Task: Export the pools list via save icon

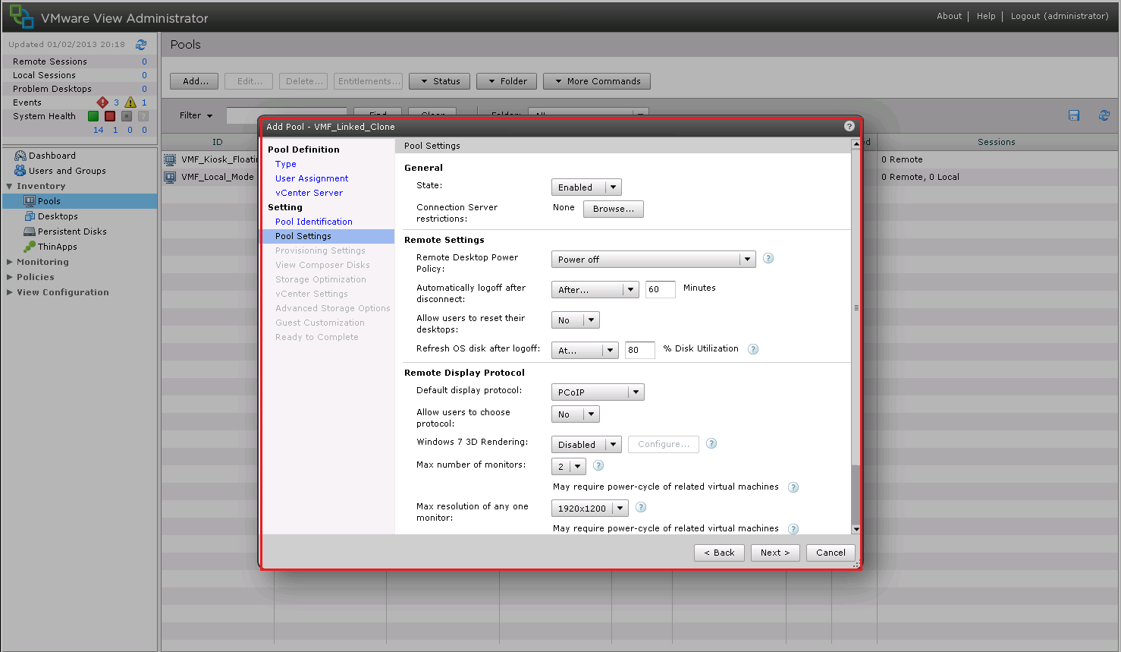Action: click(x=1073, y=115)
